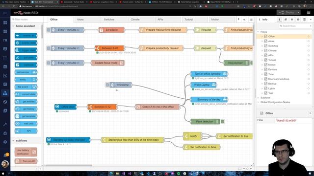Trigger inject button before Set cookie row
This screenshot has width=314, height=176.
[x=49, y=30]
